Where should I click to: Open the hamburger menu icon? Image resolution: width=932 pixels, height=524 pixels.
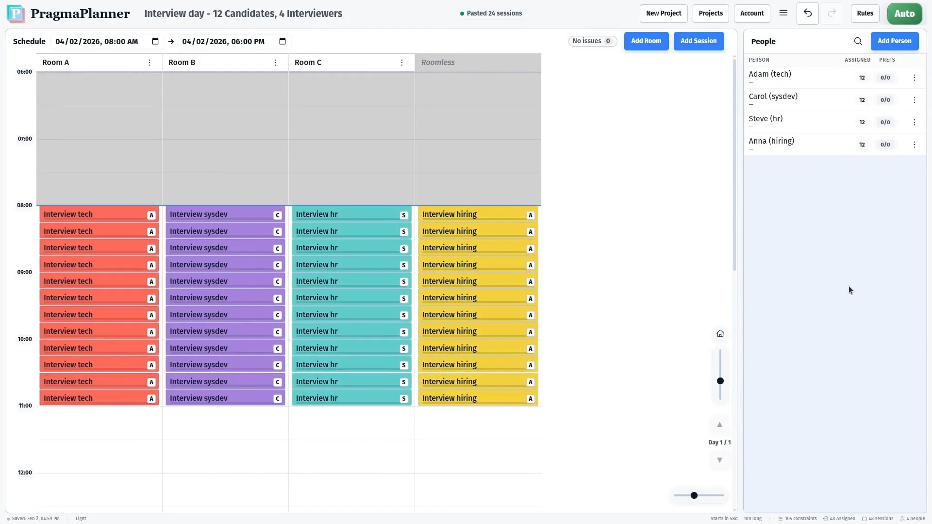click(783, 13)
